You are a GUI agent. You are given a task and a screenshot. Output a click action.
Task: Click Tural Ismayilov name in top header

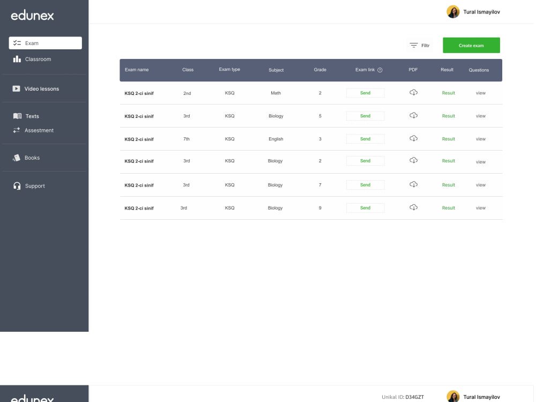[x=481, y=12]
